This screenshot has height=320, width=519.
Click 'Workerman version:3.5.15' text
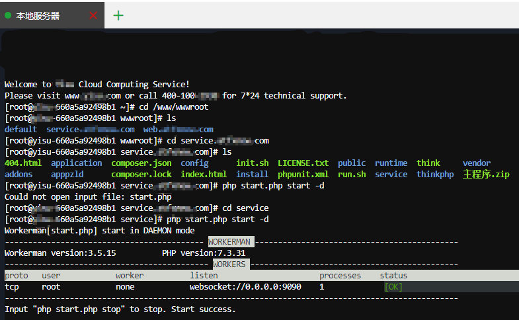[60, 253]
